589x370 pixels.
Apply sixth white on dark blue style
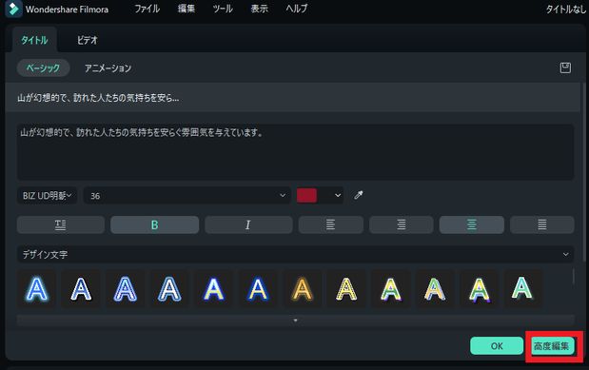coord(258,289)
